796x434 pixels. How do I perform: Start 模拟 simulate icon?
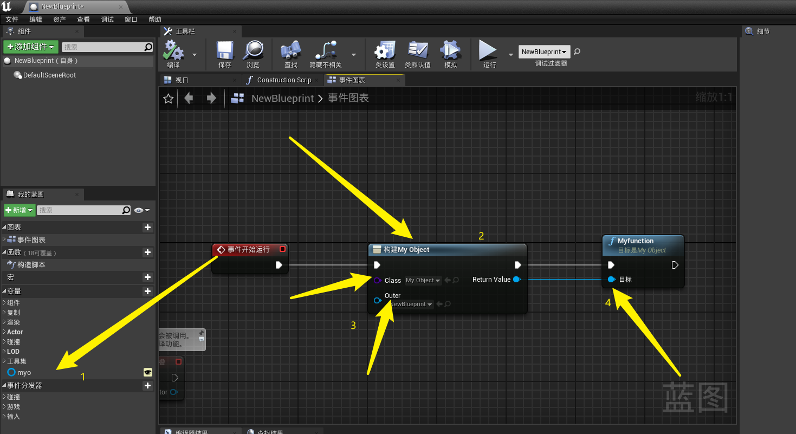click(x=450, y=50)
